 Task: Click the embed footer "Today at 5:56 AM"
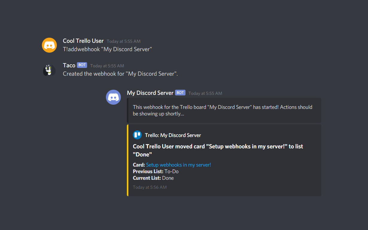150,187
